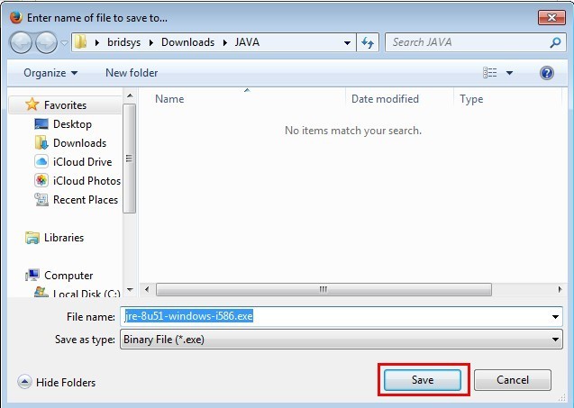
Task: Select iCloud Photos in Favorites
Action: point(86,181)
